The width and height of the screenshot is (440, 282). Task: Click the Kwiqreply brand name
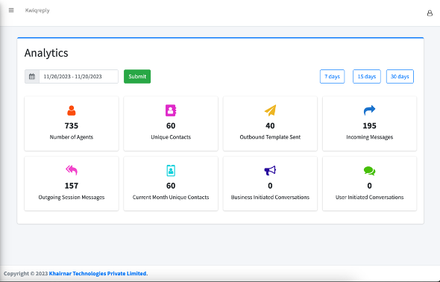(37, 10)
